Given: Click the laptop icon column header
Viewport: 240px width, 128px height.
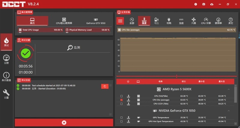Looking at the screenshot, I should click(138, 81).
